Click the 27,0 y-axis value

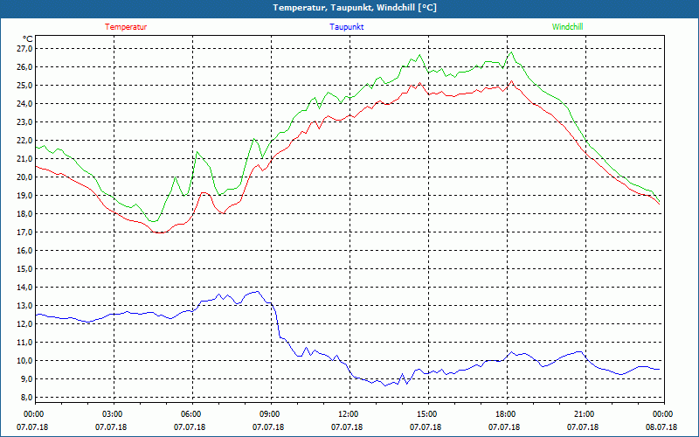click(25, 49)
